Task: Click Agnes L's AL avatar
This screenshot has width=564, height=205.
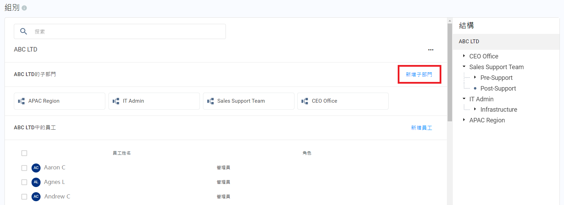Action: coord(36,182)
